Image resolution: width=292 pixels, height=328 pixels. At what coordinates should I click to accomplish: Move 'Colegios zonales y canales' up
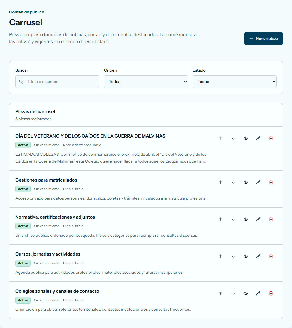click(x=220, y=293)
